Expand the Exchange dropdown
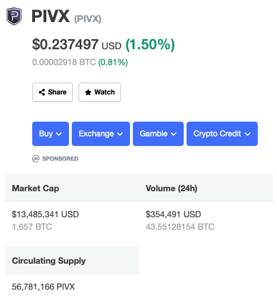Image resolution: width=277 pixels, height=301 pixels. point(101,134)
